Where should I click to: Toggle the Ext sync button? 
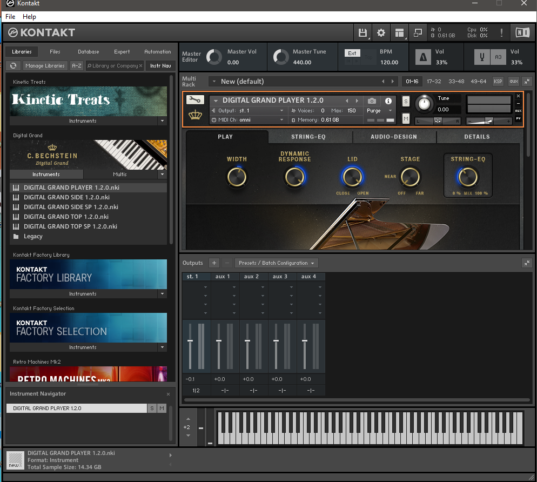point(352,53)
